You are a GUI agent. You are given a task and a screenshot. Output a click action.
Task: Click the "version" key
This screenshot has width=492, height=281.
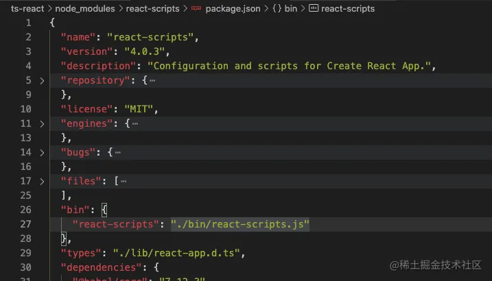pos(86,51)
